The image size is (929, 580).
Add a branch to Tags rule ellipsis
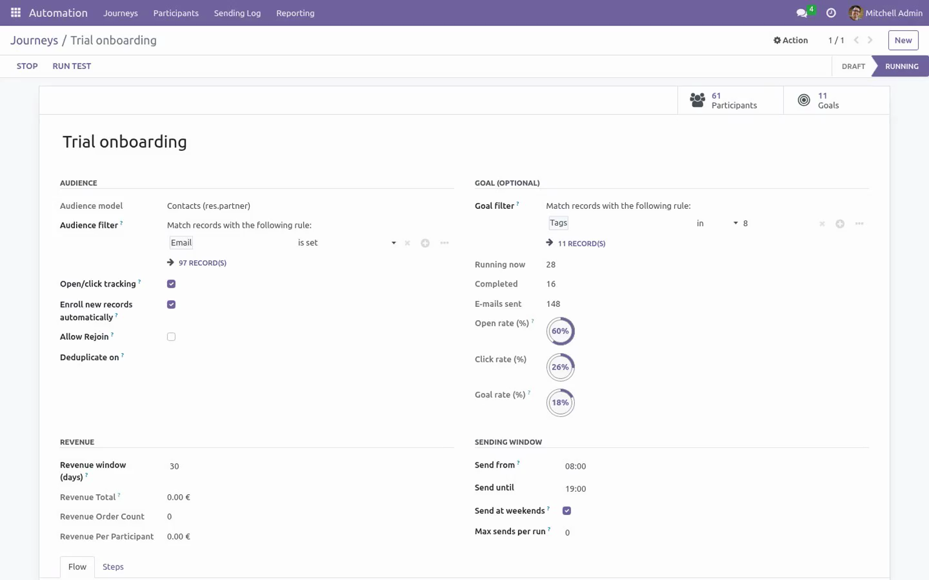859,224
